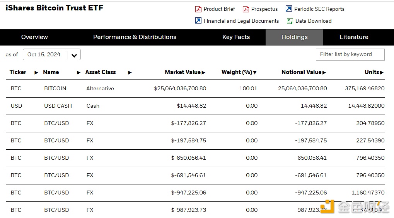This screenshot has width=394, height=218.
Task: Click market value $-947,225.06
Action: pos(188,193)
